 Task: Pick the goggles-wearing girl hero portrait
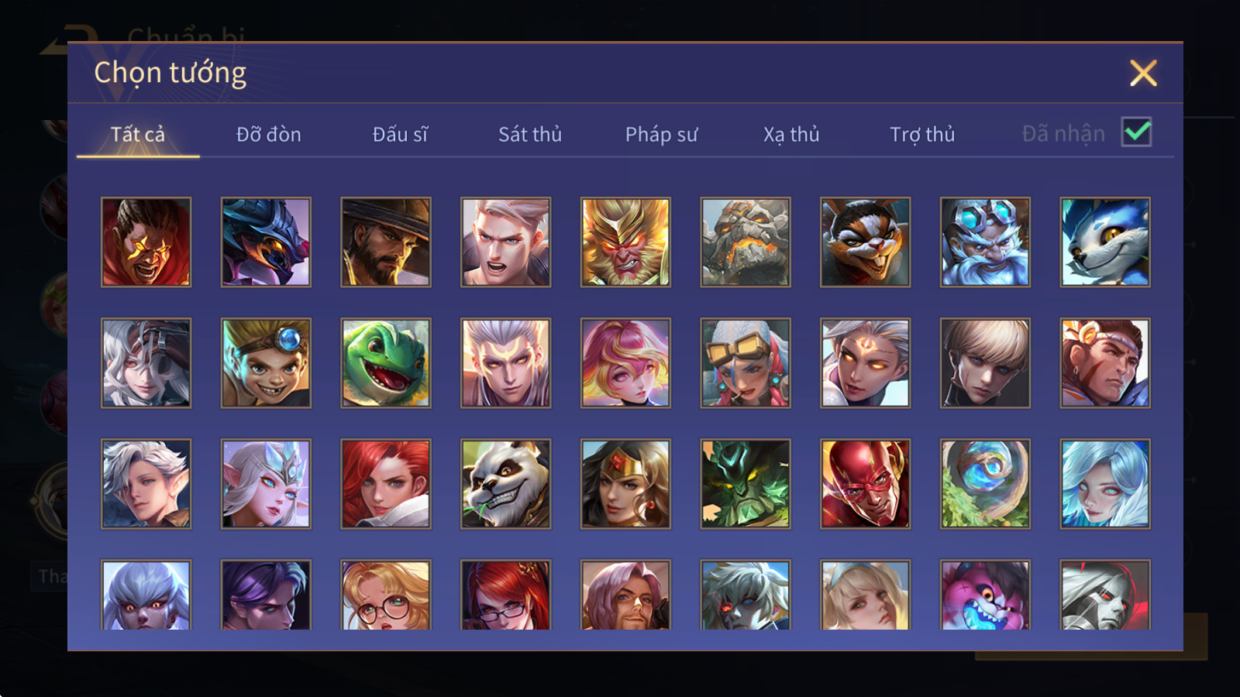click(x=746, y=363)
